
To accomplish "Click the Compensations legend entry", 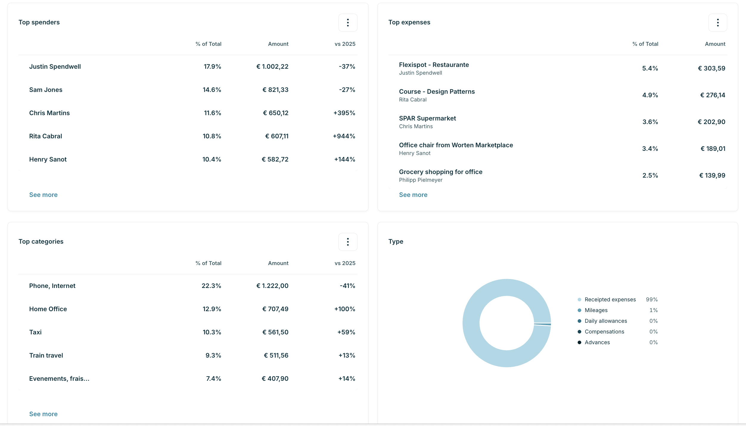I will (617, 332).
